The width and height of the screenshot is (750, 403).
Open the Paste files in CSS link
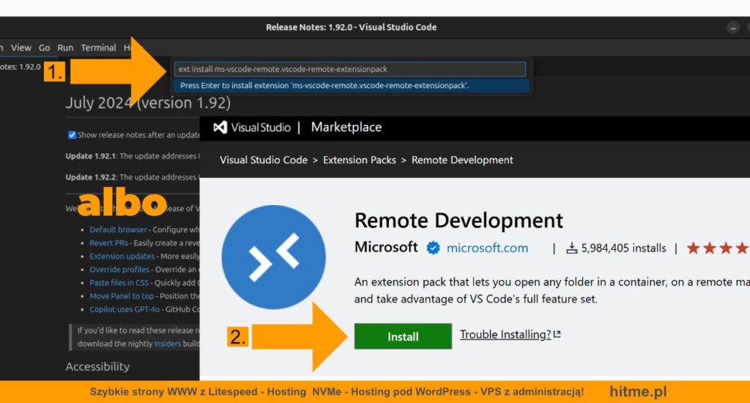click(x=119, y=283)
